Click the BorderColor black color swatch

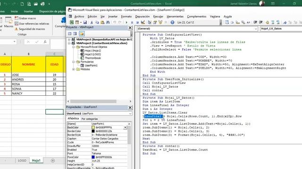(x=93, y=131)
